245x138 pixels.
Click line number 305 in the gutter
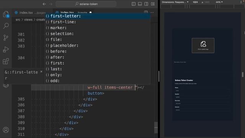pos(21,99)
